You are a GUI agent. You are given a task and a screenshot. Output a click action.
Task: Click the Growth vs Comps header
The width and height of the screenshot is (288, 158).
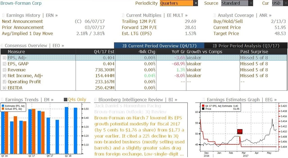pyautogui.click(x=213, y=52)
